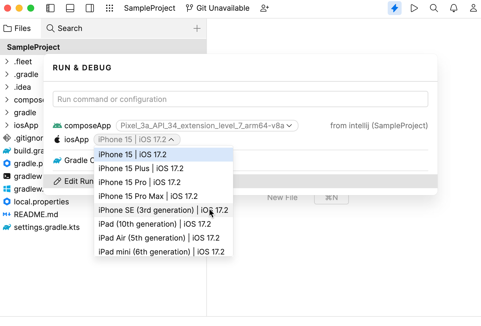This screenshot has width=481, height=326.
Task: Click the build.gradle file icon
Action: pos(7,151)
